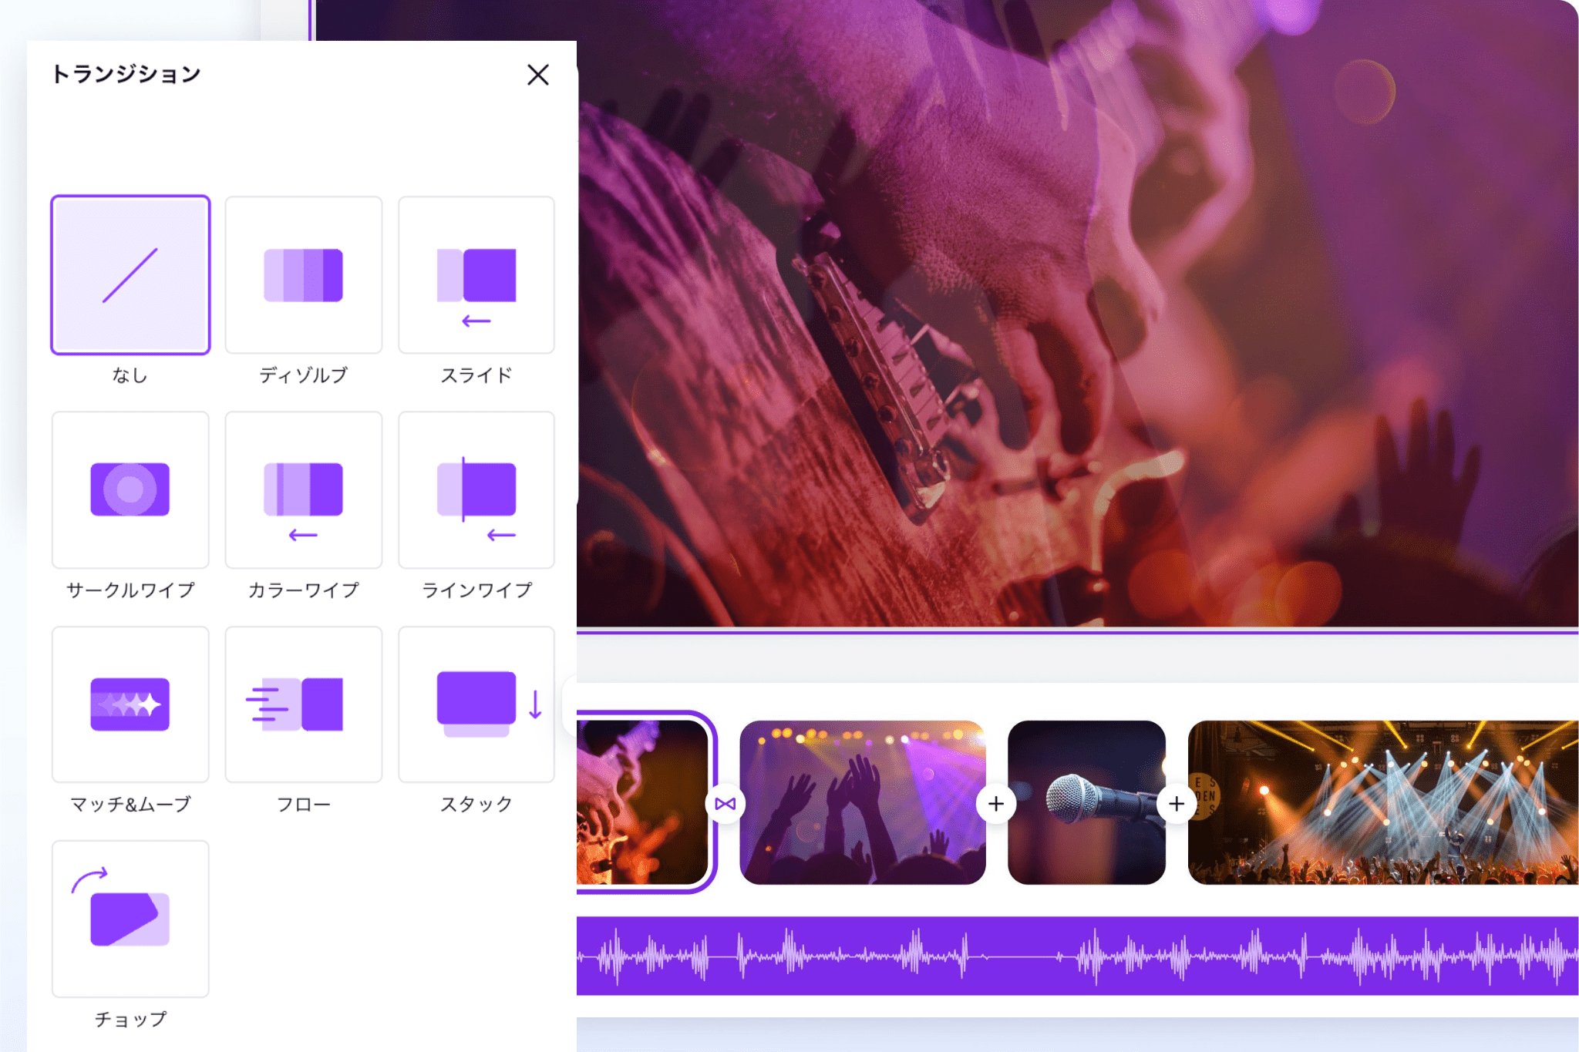This screenshot has height=1052, width=1579.
Task: Click the transition marker between first two clips
Action: click(725, 804)
